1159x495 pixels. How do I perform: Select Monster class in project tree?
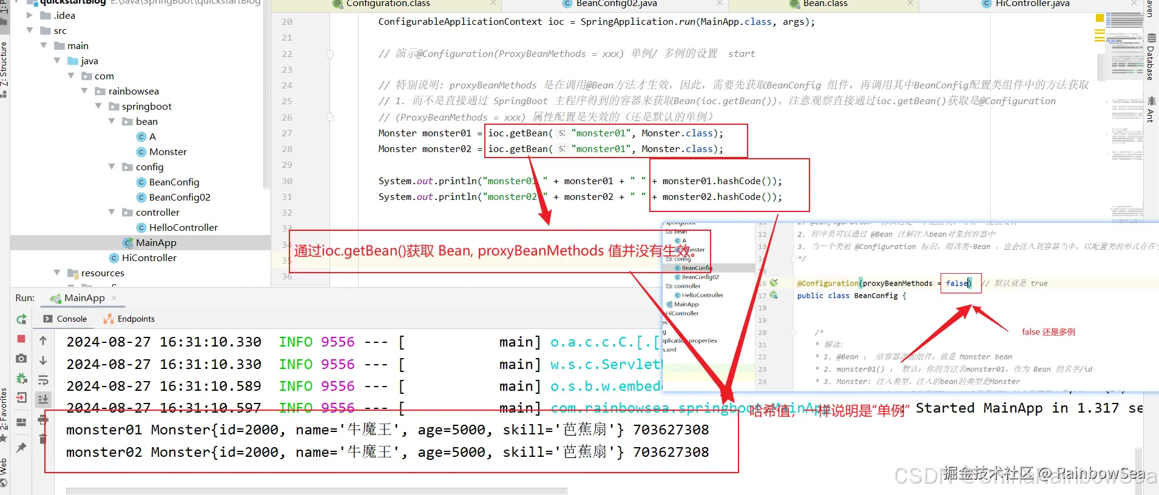pos(161,151)
